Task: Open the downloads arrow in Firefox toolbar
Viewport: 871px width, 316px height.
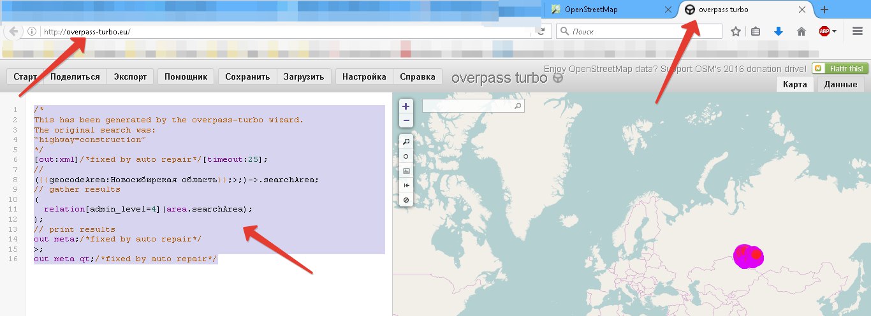Action: (778, 31)
